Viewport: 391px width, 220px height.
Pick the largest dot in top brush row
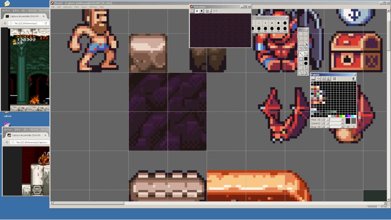click(x=285, y=23)
